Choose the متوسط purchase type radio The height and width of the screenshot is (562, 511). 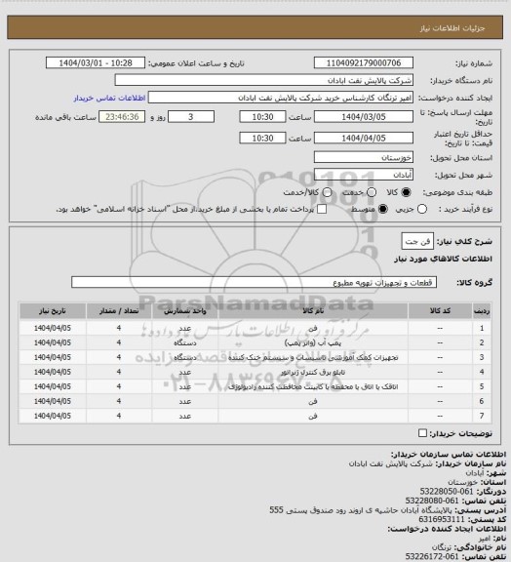tap(382, 210)
